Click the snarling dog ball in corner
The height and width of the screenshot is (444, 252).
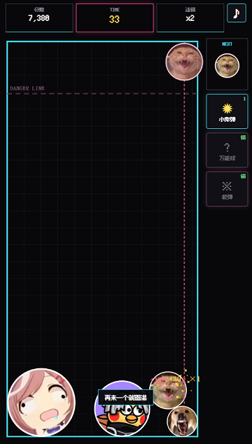click(x=182, y=421)
